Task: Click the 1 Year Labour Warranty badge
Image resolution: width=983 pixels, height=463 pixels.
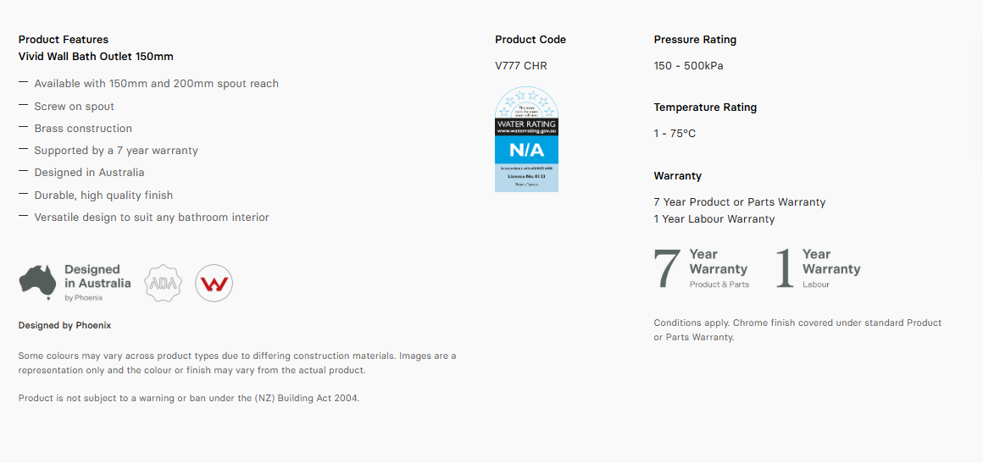Action: point(819,268)
